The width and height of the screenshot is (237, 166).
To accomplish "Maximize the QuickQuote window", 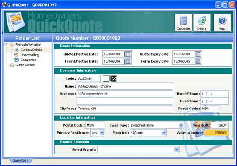I will [225, 5].
